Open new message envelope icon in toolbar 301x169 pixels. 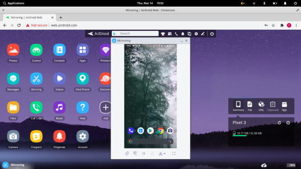tap(170, 34)
